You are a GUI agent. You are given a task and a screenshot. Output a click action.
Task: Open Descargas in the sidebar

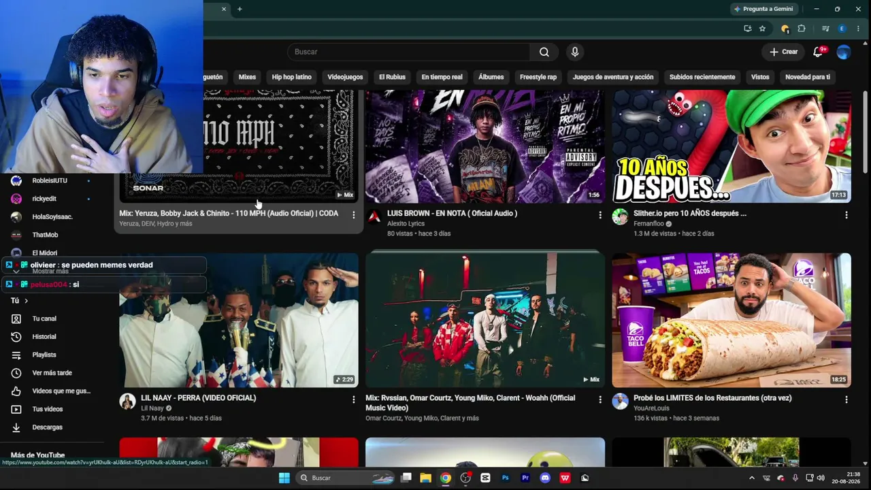pyautogui.click(x=47, y=427)
